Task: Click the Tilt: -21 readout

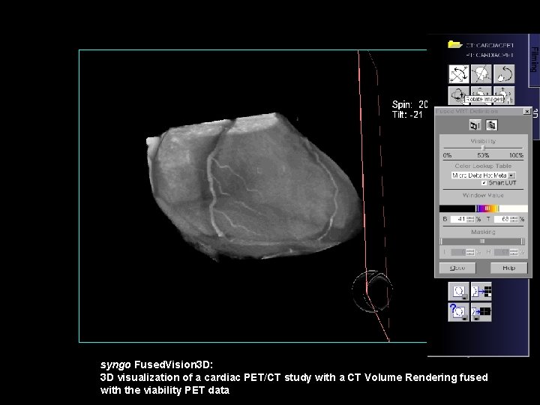Action: coord(407,115)
